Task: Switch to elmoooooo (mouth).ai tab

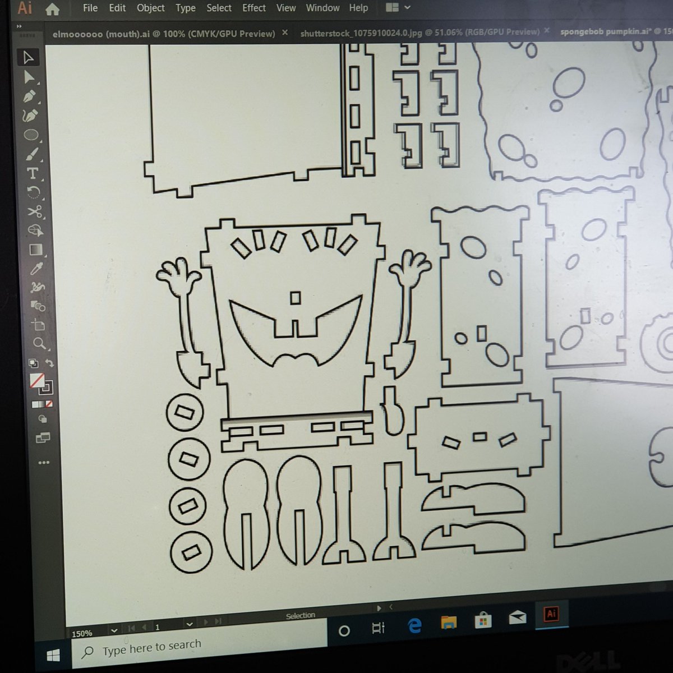Action: tap(164, 34)
